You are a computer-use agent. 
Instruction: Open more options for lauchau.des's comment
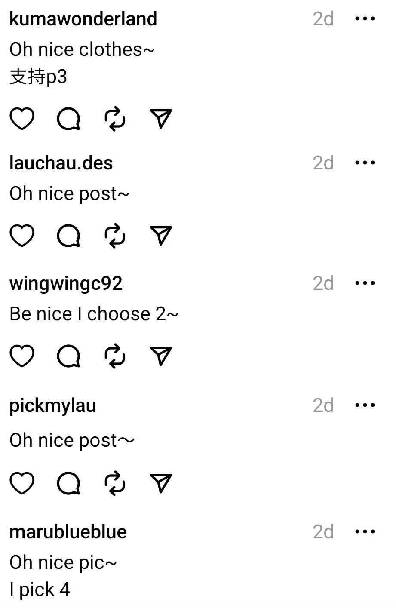365,163
